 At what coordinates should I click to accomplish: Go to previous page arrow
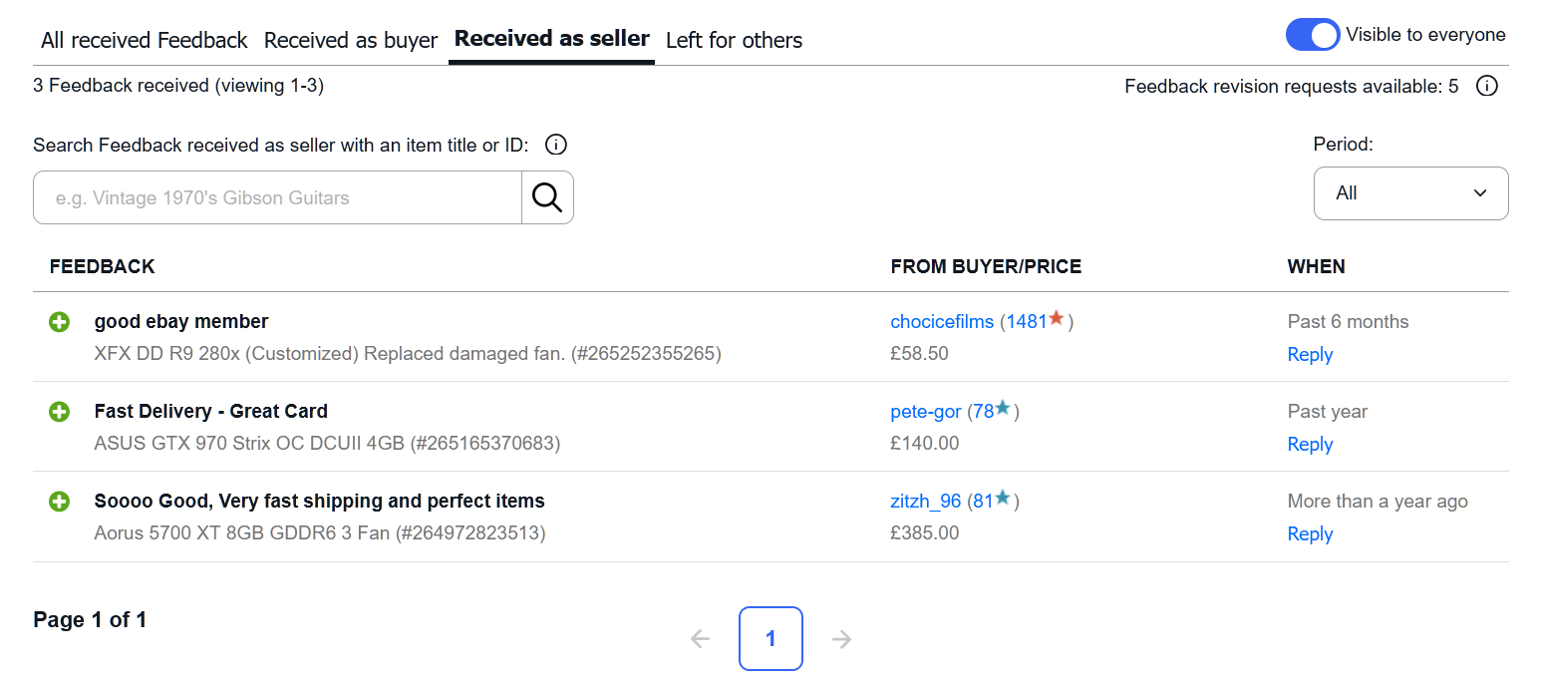(701, 639)
